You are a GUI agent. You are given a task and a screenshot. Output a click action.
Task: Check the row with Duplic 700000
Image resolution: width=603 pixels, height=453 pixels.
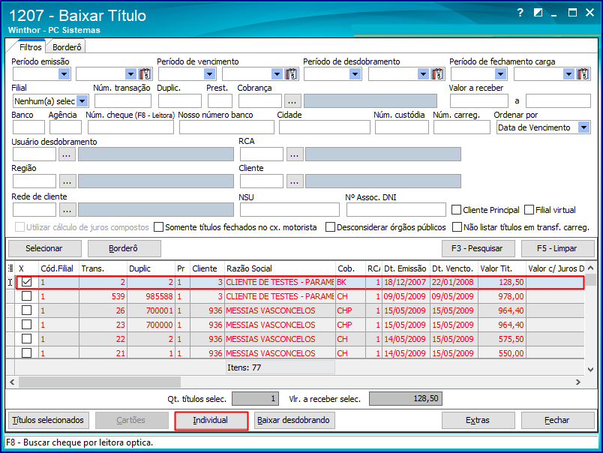pos(26,325)
